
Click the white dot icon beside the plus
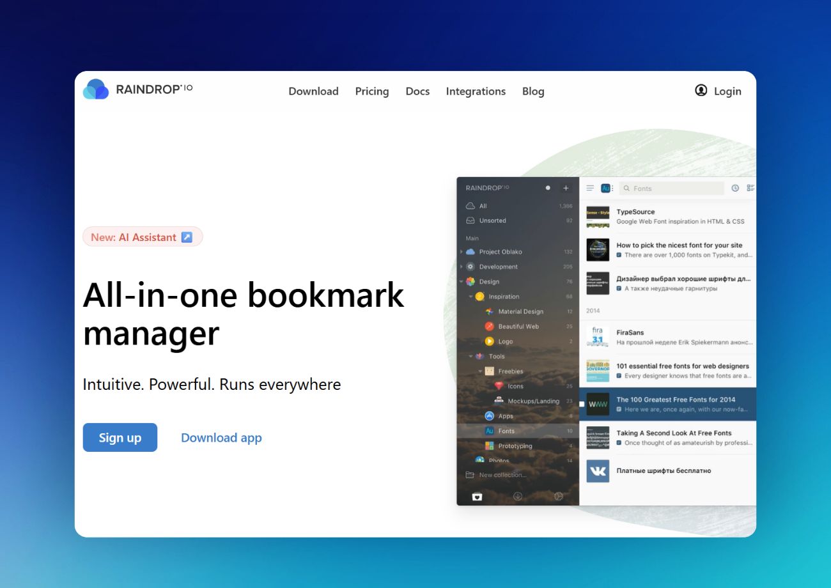click(548, 188)
